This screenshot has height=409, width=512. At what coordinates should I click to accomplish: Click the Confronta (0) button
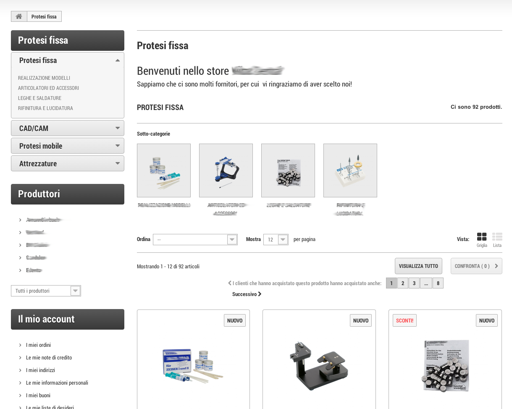(476, 266)
